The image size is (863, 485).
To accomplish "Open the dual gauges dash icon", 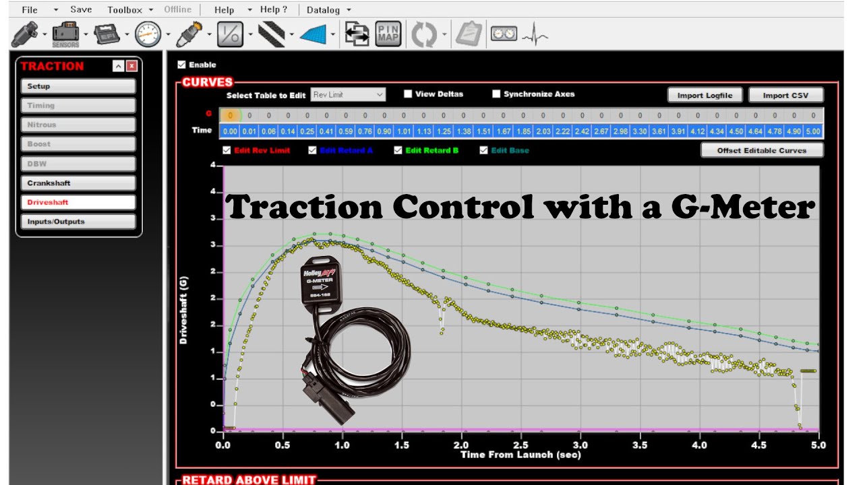I will pos(504,34).
